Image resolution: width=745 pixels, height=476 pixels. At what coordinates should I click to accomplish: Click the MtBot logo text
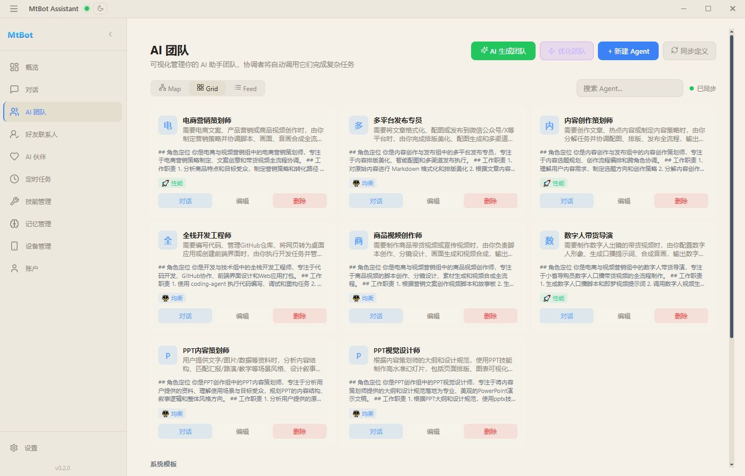tap(20, 35)
